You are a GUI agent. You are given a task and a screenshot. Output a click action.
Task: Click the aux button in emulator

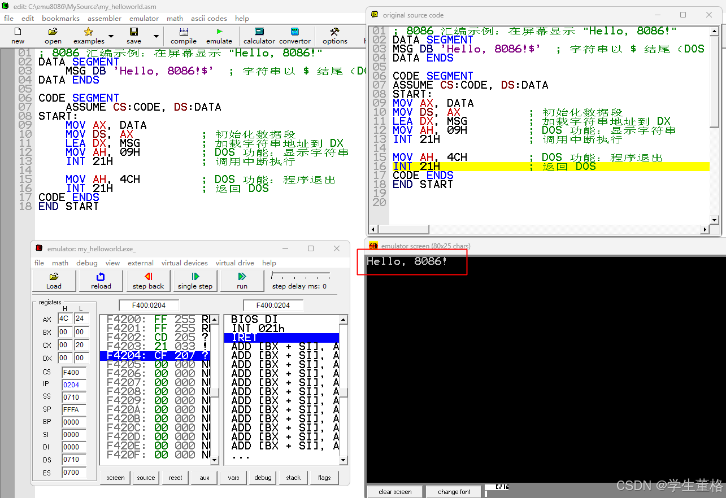click(205, 478)
